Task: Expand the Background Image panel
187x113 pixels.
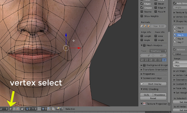Action: [141, 65]
